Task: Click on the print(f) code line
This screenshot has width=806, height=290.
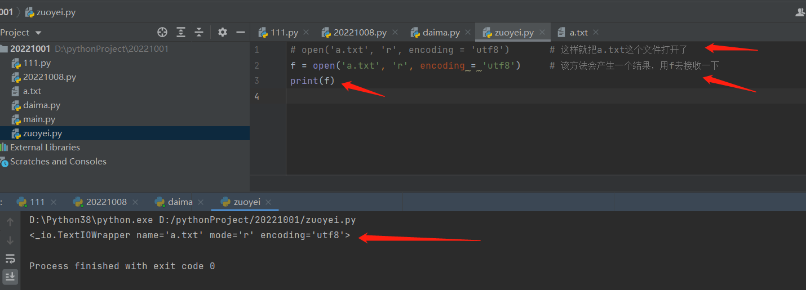Action: (312, 81)
